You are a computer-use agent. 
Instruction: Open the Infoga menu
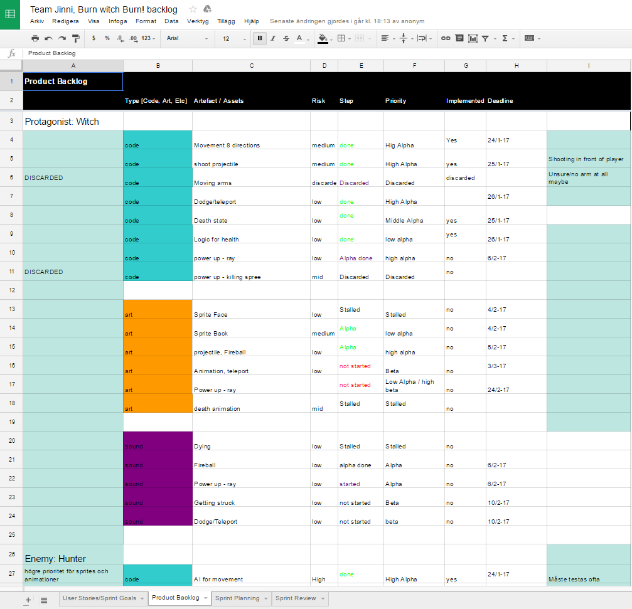click(117, 21)
